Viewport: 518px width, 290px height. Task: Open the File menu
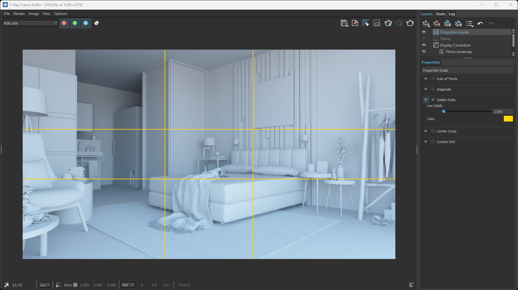(x=7, y=13)
